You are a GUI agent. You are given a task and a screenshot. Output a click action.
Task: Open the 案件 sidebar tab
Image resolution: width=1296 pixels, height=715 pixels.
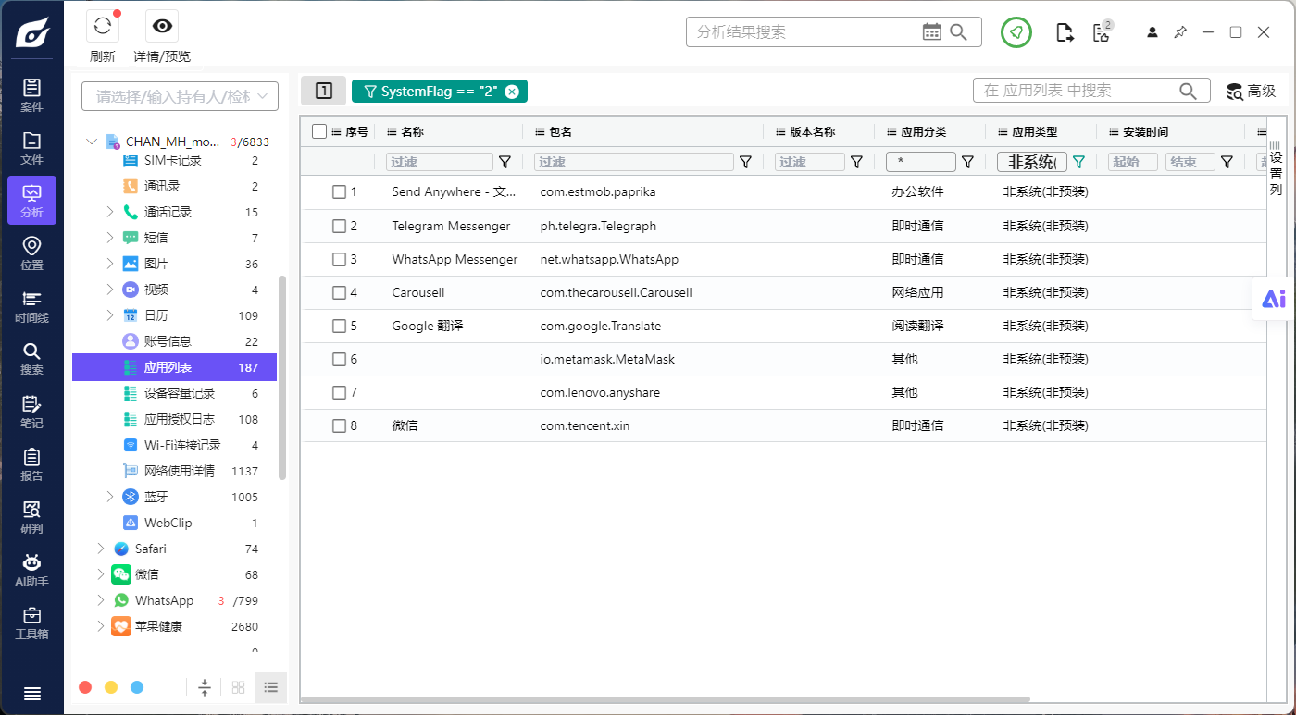coord(31,95)
